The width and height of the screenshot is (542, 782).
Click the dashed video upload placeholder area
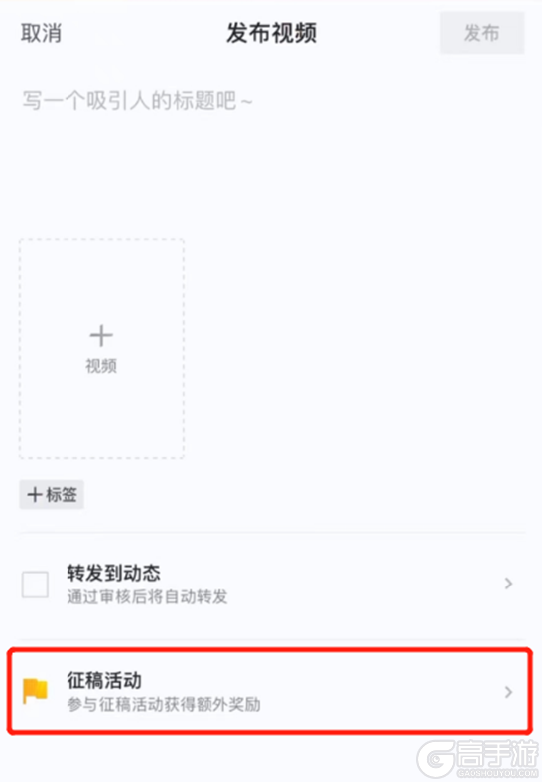[102, 349]
